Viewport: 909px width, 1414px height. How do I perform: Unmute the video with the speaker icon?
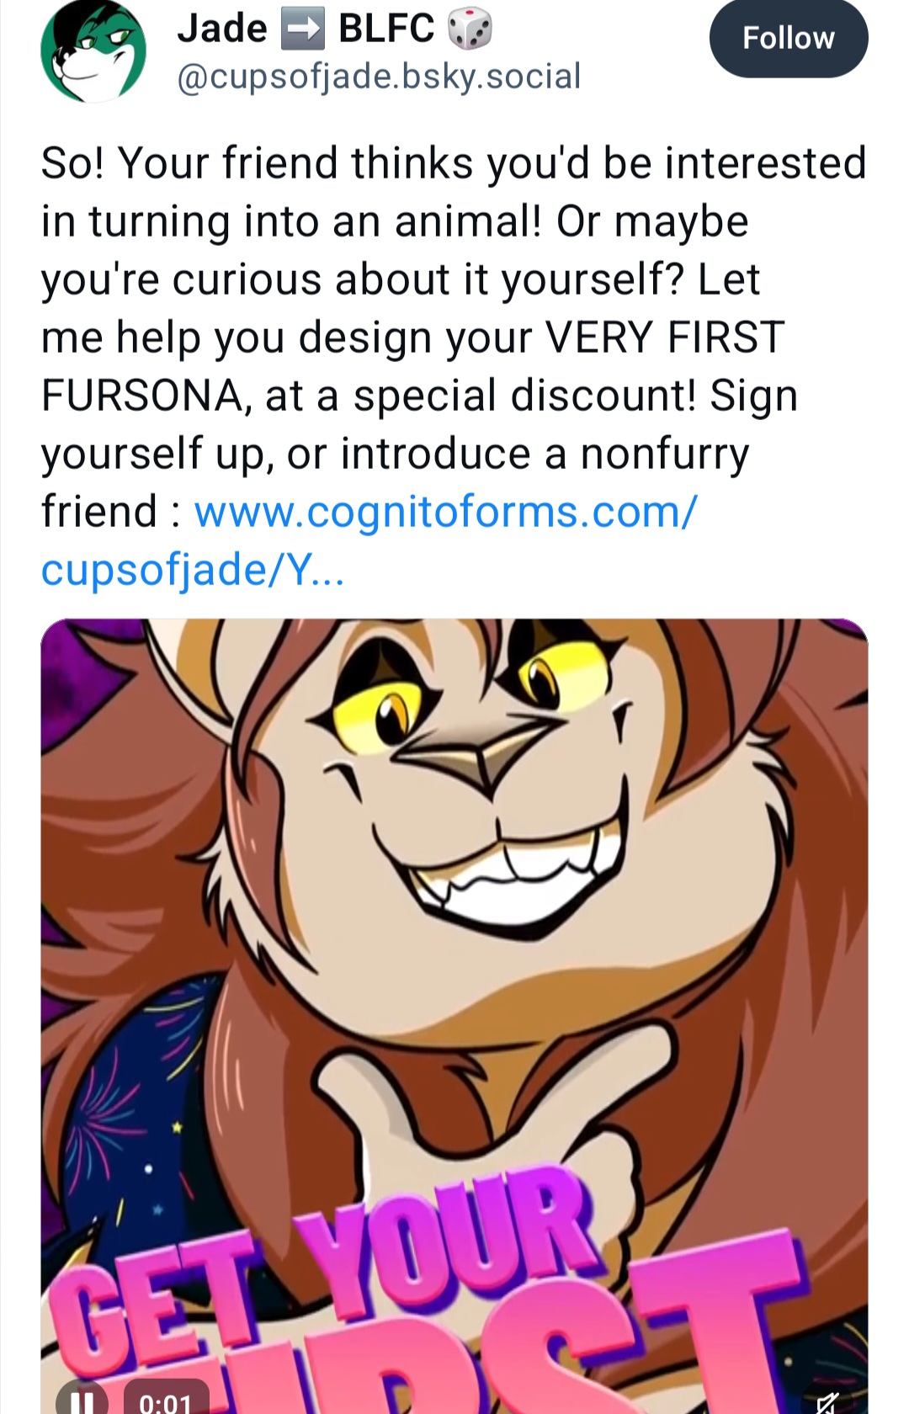tap(827, 1401)
